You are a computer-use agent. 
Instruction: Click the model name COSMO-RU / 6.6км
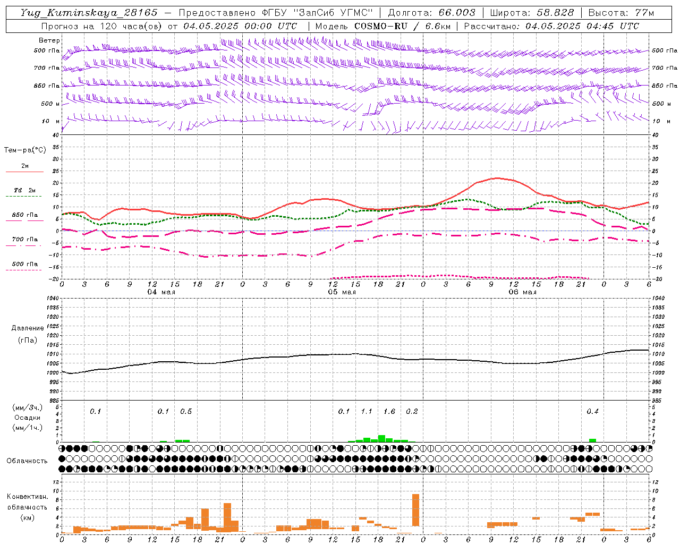point(402,26)
